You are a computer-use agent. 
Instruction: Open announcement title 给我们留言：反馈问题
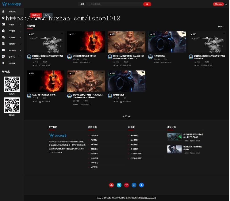[x=193, y=148]
